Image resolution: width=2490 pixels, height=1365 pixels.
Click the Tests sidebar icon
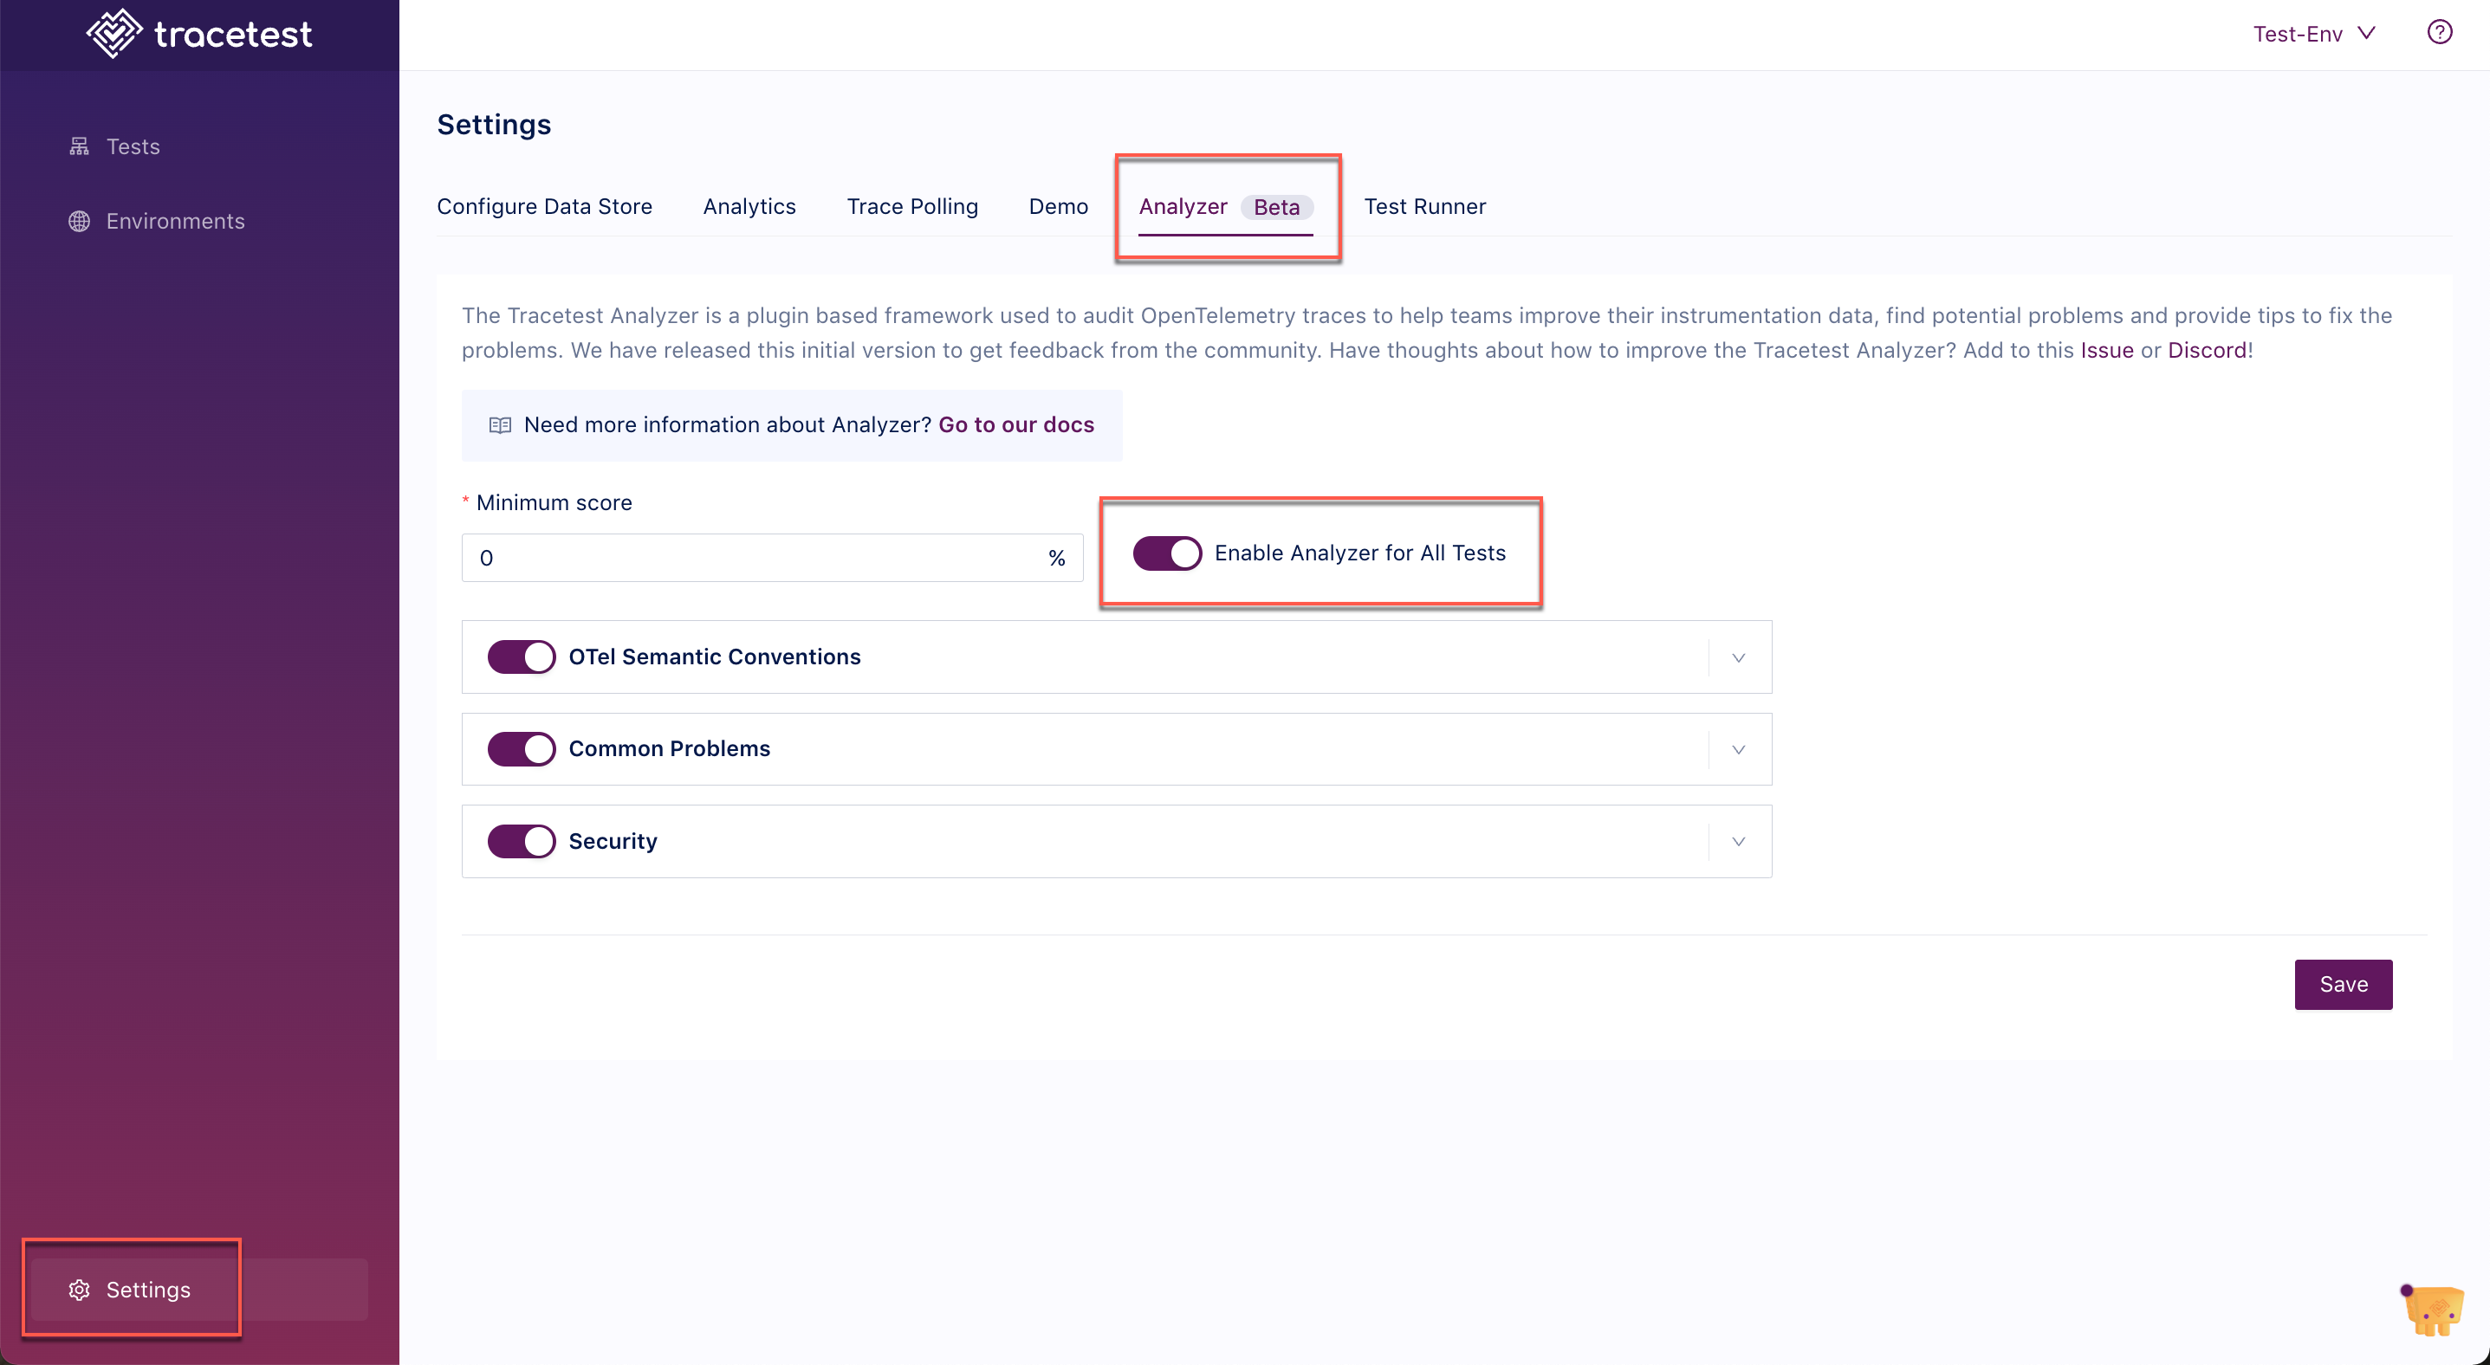coord(79,146)
